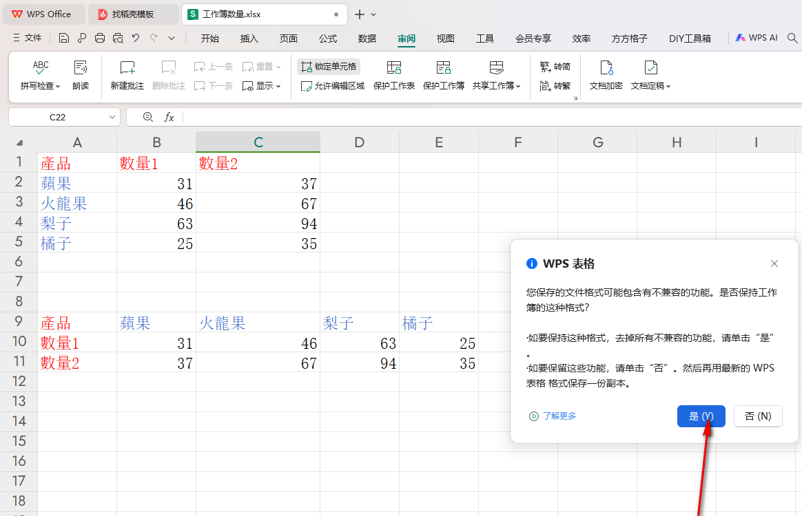Open the Member Exclusive (会员专享) tab

(533, 39)
